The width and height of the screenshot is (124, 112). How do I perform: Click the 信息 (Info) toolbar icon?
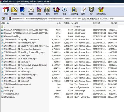coord(64,10)
